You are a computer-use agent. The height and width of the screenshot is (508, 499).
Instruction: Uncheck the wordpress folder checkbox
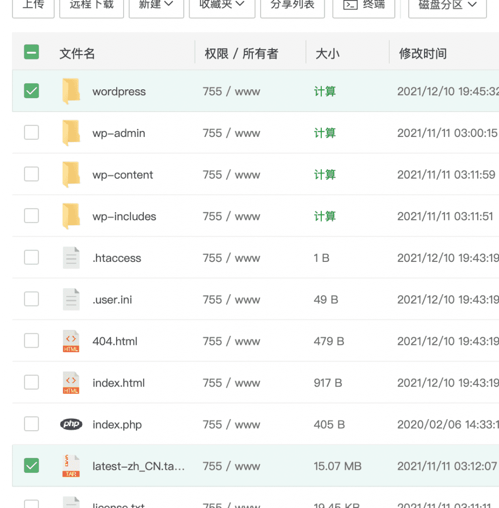(31, 91)
